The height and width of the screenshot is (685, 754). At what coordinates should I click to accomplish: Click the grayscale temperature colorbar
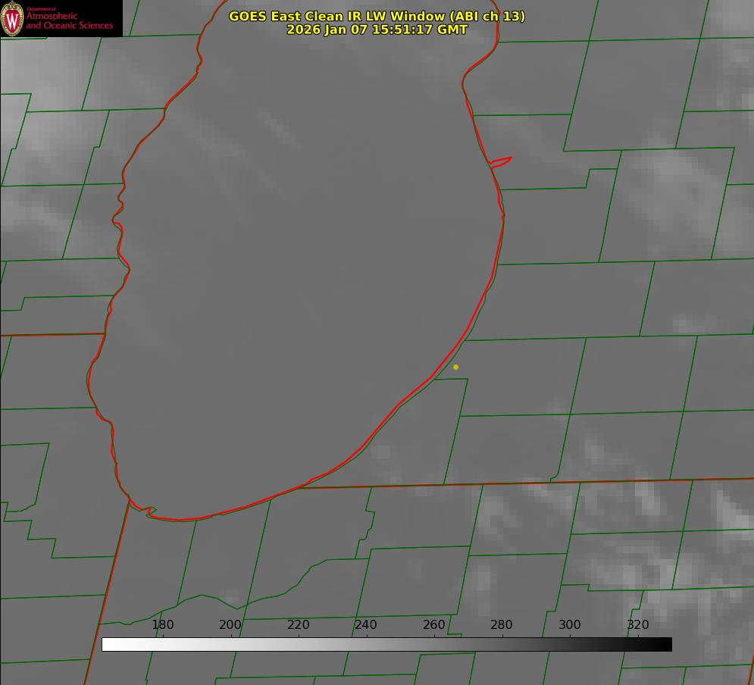click(386, 644)
